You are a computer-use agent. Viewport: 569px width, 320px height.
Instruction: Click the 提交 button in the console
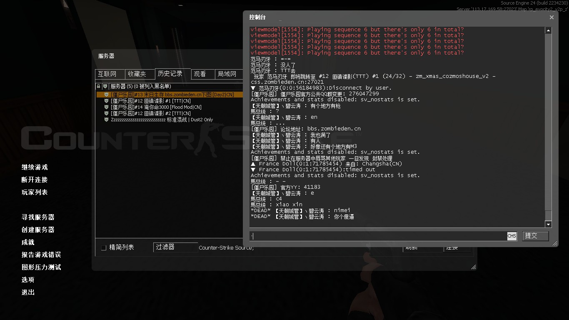pos(536,236)
